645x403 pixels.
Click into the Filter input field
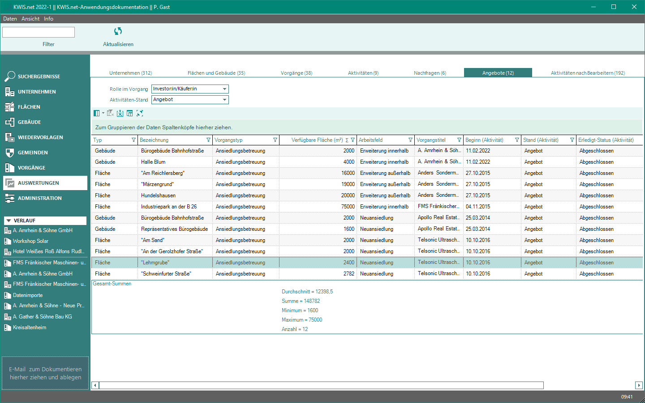click(x=39, y=32)
